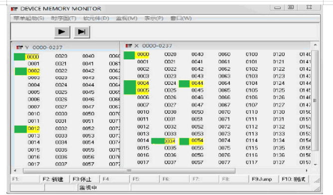The image size is (333, 195).
Task: Select device X 0137 in the X pane
Action: pyautogui.click(x=279, y=162)
